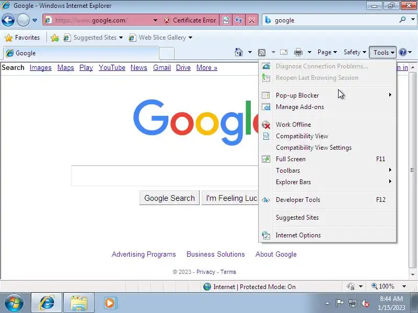Open Compatibility View Settings

click(x=328, y=148)
